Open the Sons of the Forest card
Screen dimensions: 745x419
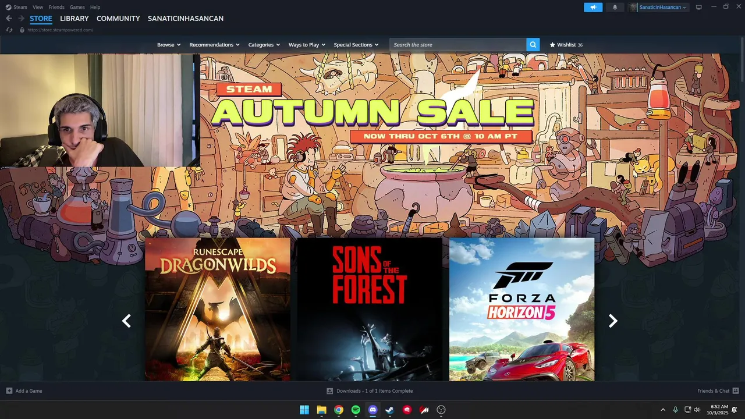coord(370,309)
